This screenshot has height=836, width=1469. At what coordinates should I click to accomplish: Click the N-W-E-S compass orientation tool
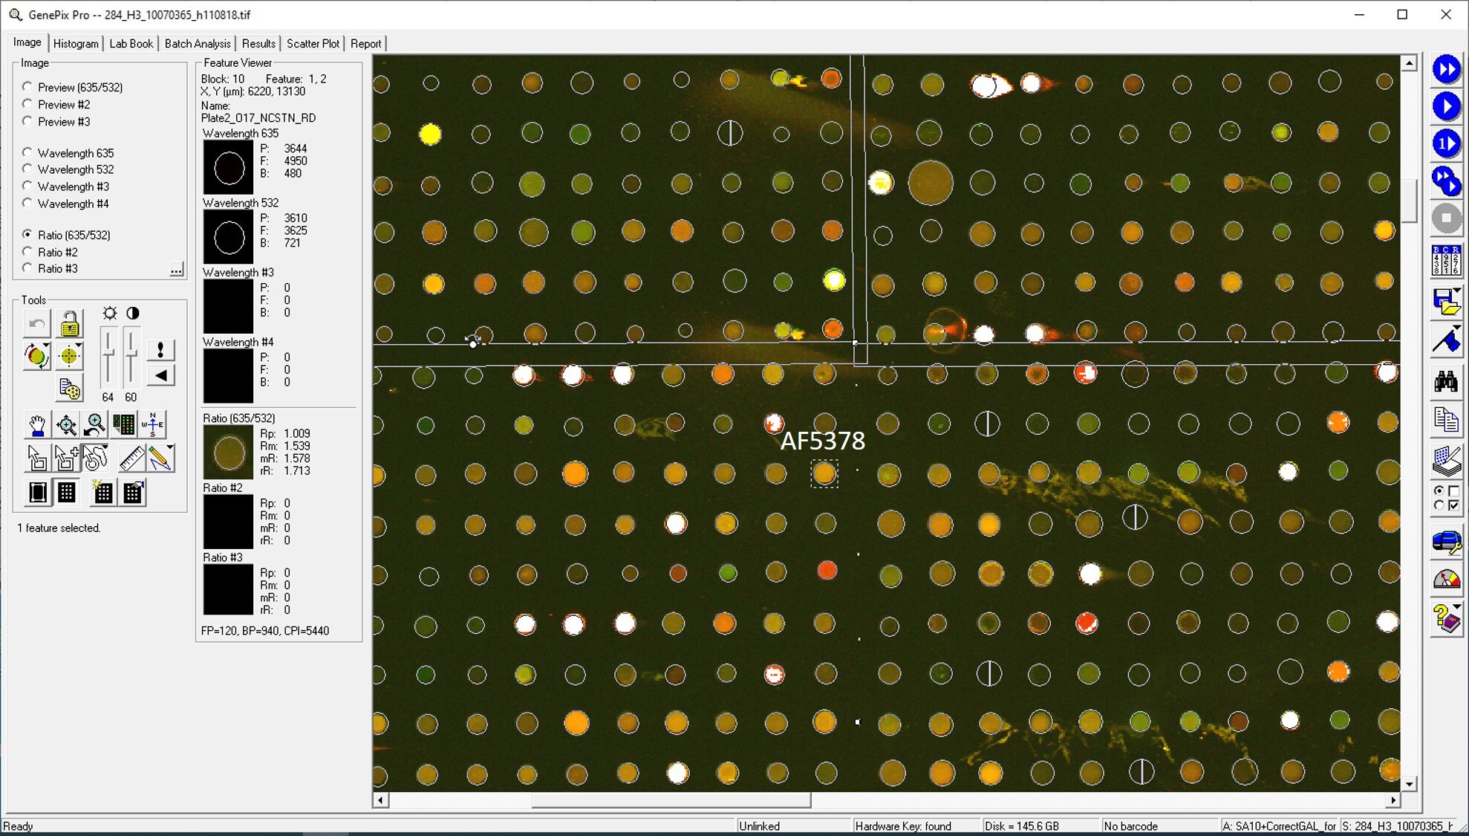(x=152, y=425)
